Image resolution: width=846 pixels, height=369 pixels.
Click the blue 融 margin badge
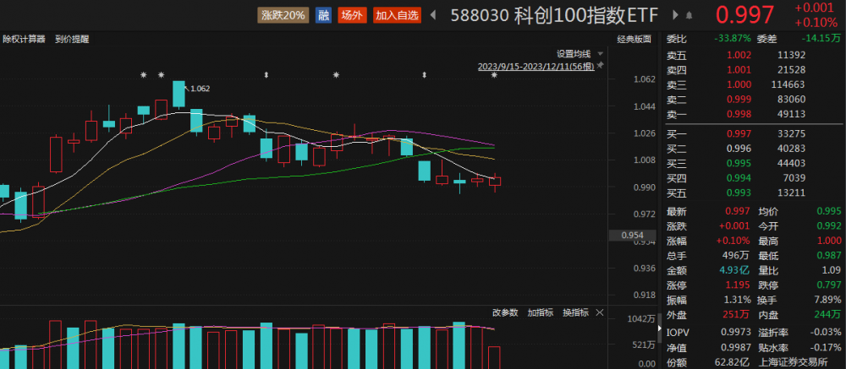coord(323,15)
